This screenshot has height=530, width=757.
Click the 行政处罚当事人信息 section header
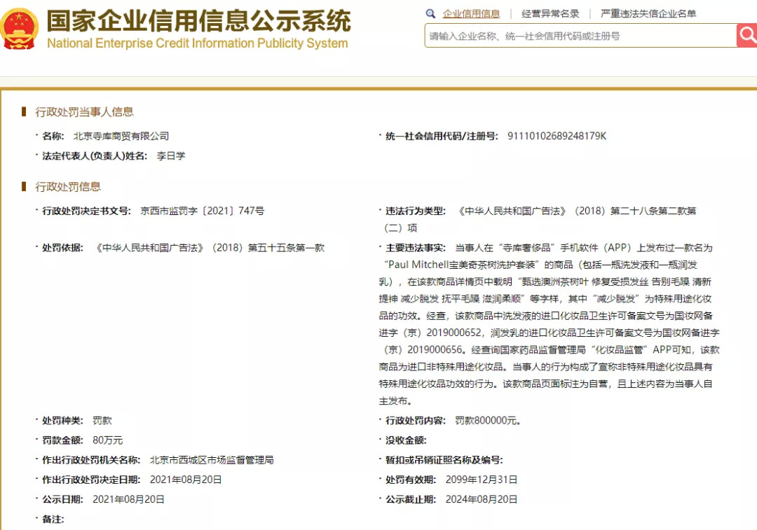click(x=85, y=112)
